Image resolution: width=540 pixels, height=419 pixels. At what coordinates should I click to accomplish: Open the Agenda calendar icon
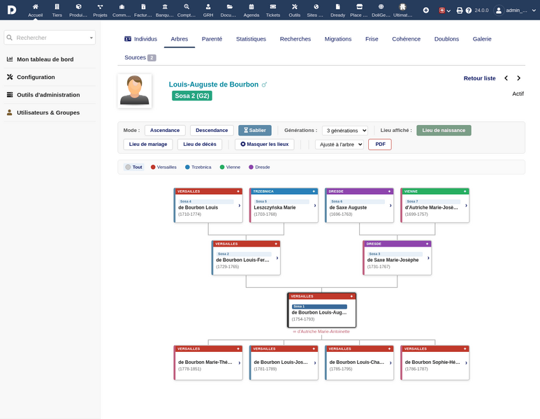pyautogui.click(x=251, y=7)
